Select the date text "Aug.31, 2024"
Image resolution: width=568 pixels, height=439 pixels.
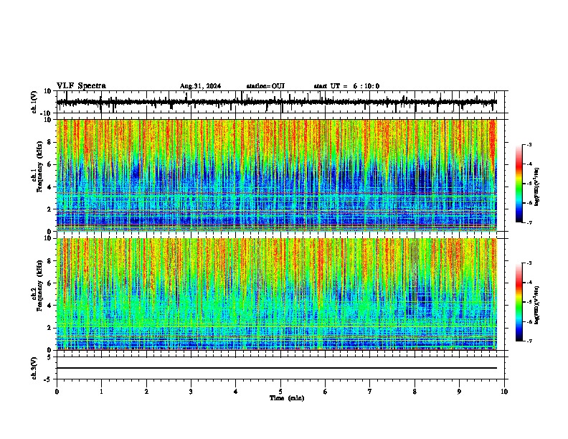200,86
